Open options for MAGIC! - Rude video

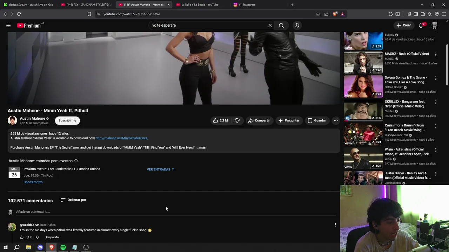point(436,54)
